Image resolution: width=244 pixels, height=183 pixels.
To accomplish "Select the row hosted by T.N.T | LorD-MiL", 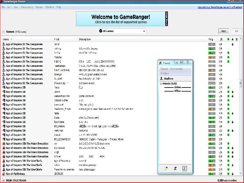I will click(120, 70).
